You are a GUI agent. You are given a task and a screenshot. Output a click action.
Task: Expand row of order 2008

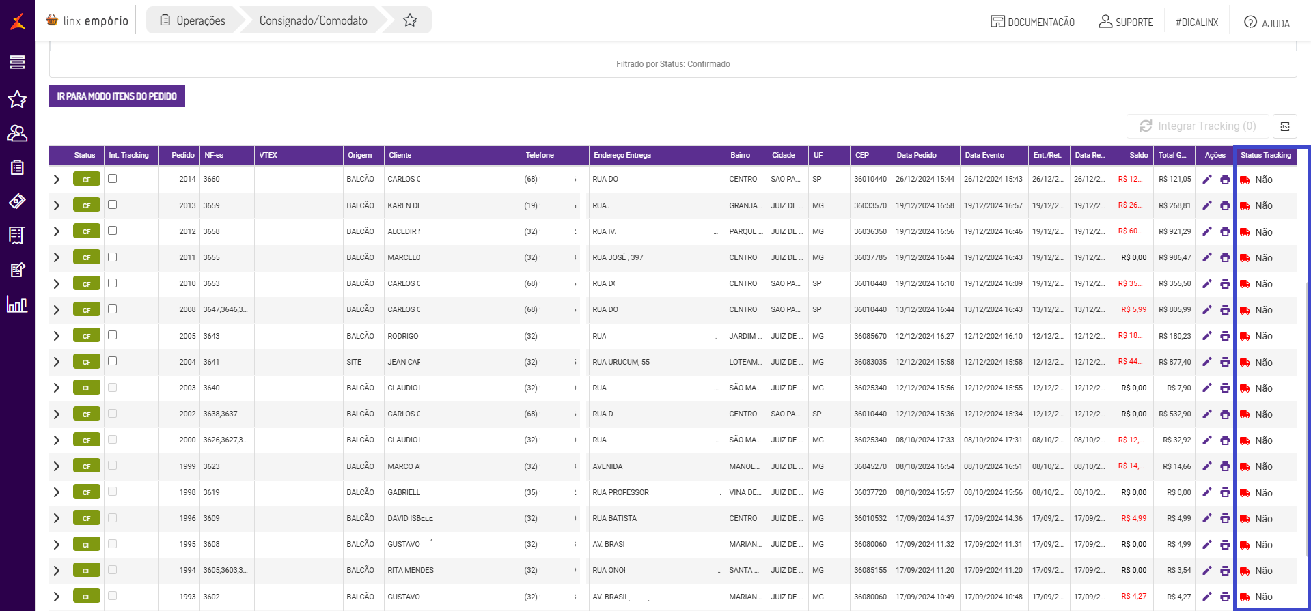coord(57,310)
